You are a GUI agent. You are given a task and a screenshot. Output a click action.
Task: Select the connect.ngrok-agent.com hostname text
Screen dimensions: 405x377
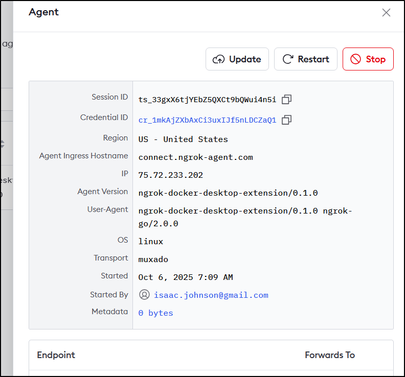195,157
